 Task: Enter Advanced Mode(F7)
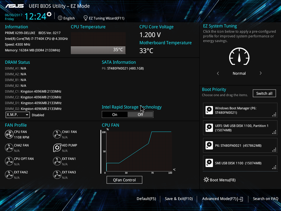point(219,199)
